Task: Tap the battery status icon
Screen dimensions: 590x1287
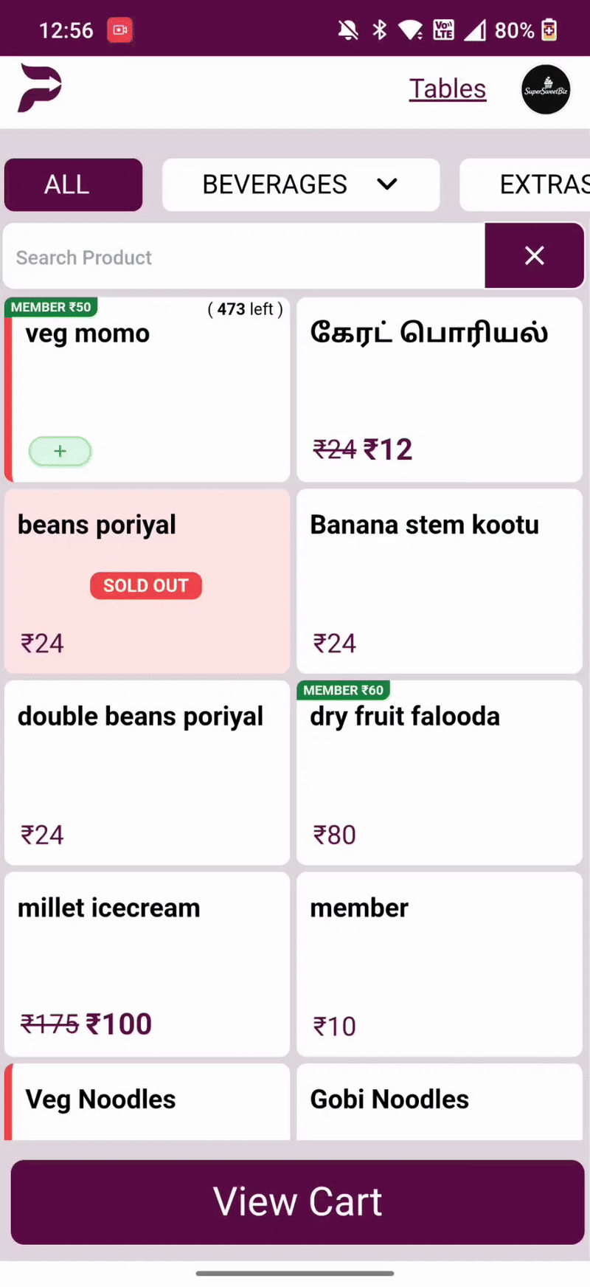Action: pos(549,30)
